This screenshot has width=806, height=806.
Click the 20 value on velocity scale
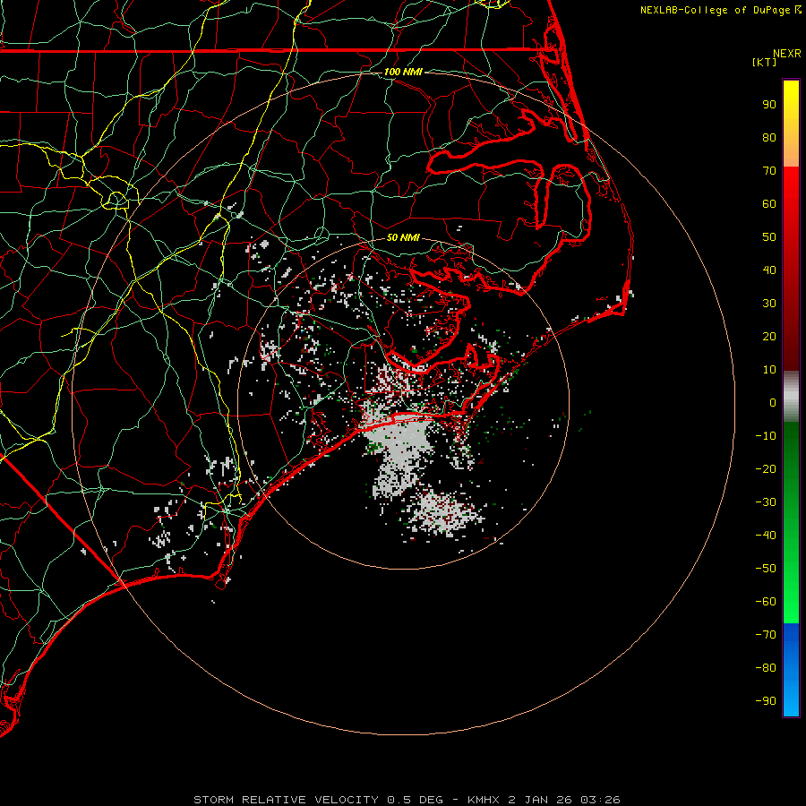tap(769, 337)
